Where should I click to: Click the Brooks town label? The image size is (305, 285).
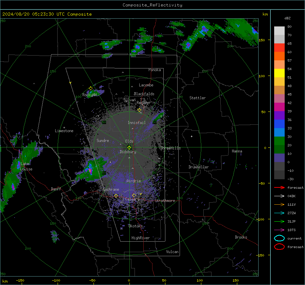241,237
